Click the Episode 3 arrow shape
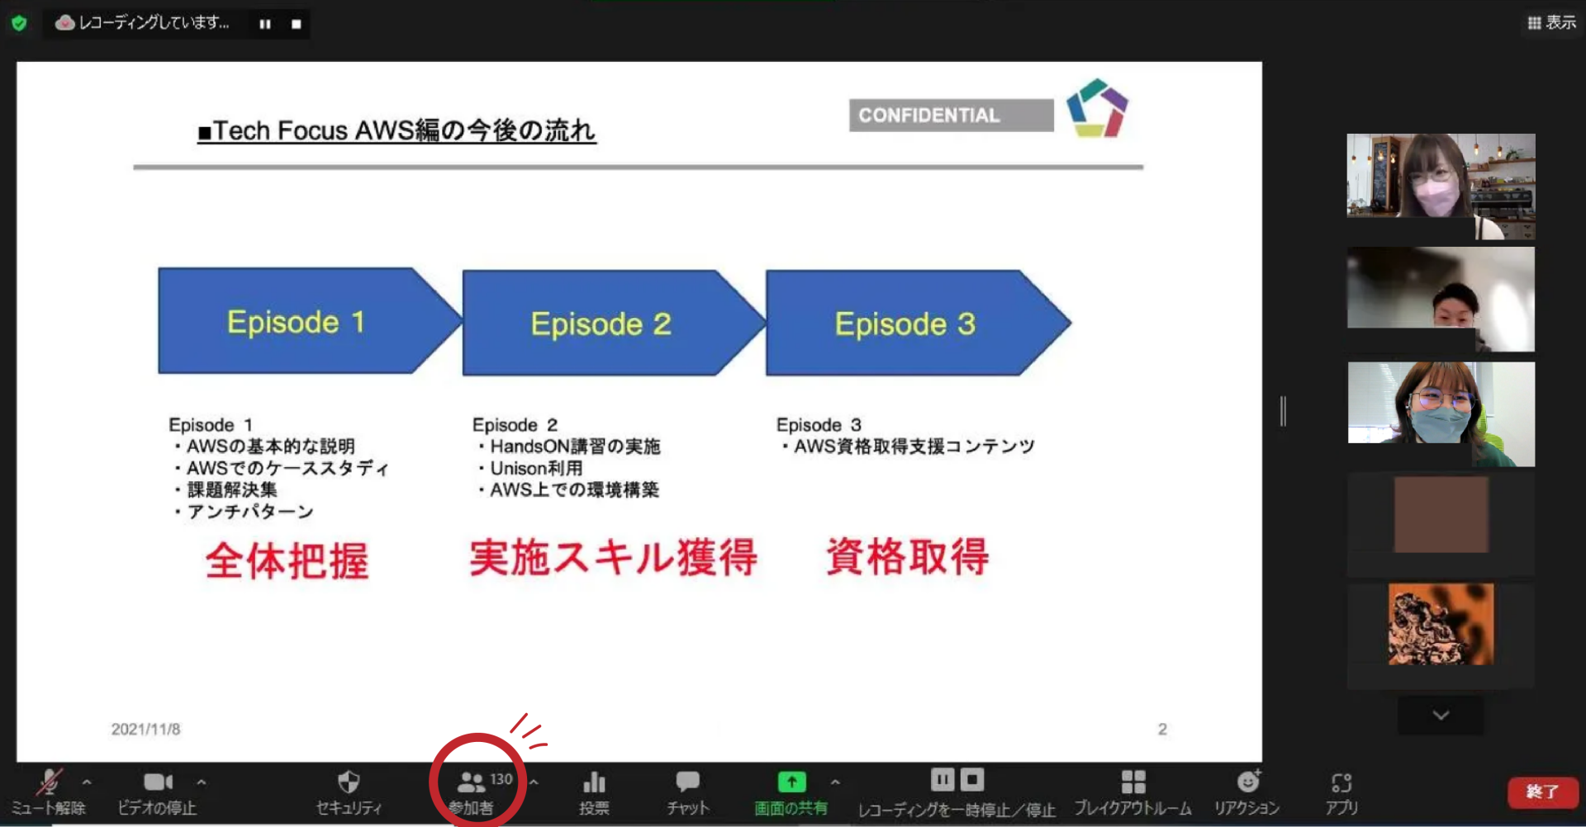This screenshot has height=827, width=1586. [x=918, y=323]
